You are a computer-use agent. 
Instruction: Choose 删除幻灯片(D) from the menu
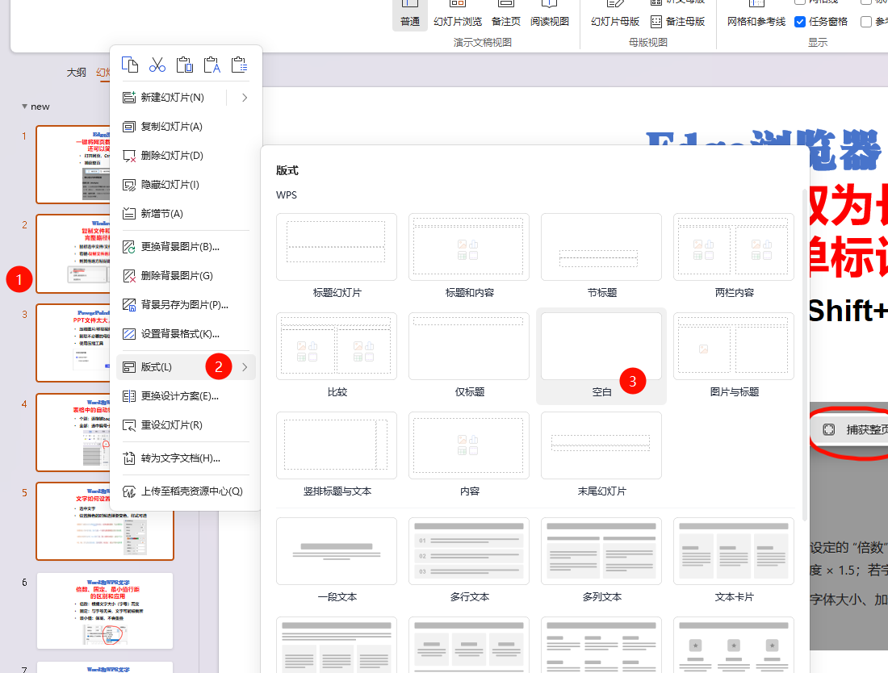click(186, 156)
